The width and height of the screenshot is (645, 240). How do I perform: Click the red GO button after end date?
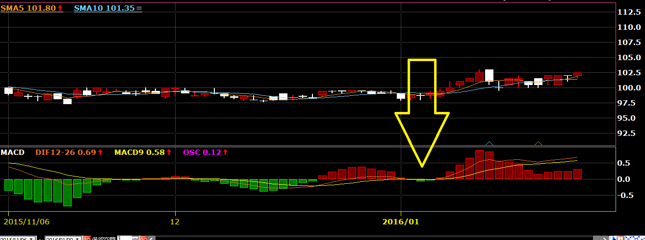pyautogui.click(x=86, y=238)
